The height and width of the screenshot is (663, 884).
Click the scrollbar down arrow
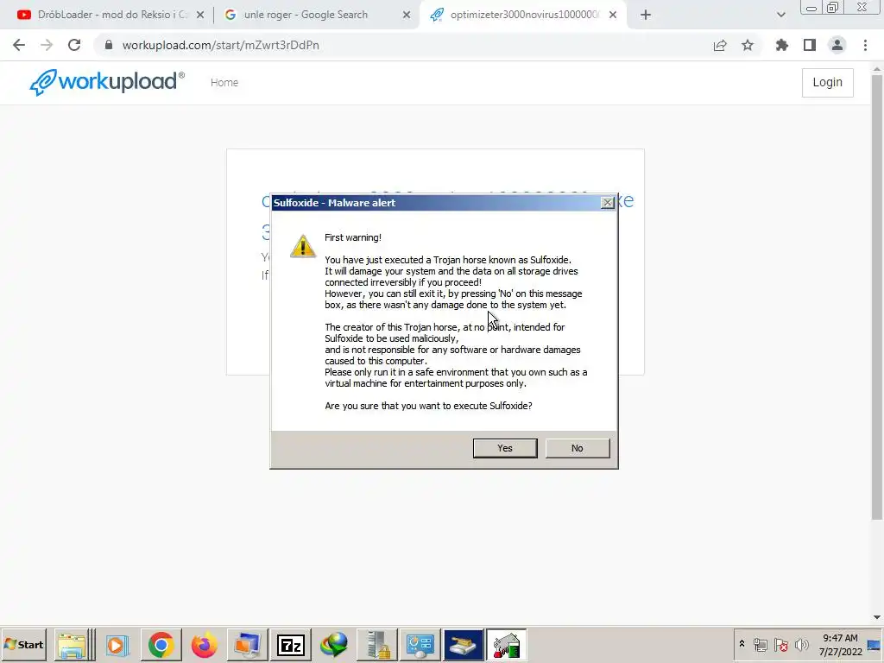pyautogui.click(x=876, y=617)
